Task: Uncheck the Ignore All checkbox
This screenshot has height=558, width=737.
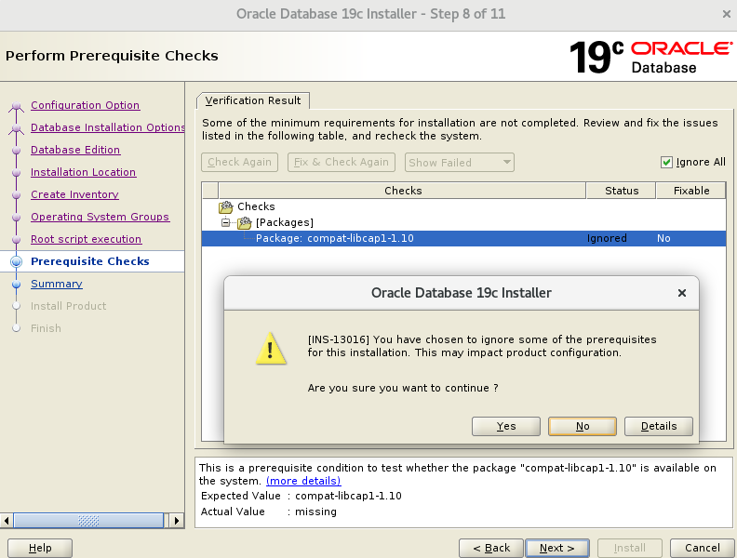Action: (x=666, y=163)
